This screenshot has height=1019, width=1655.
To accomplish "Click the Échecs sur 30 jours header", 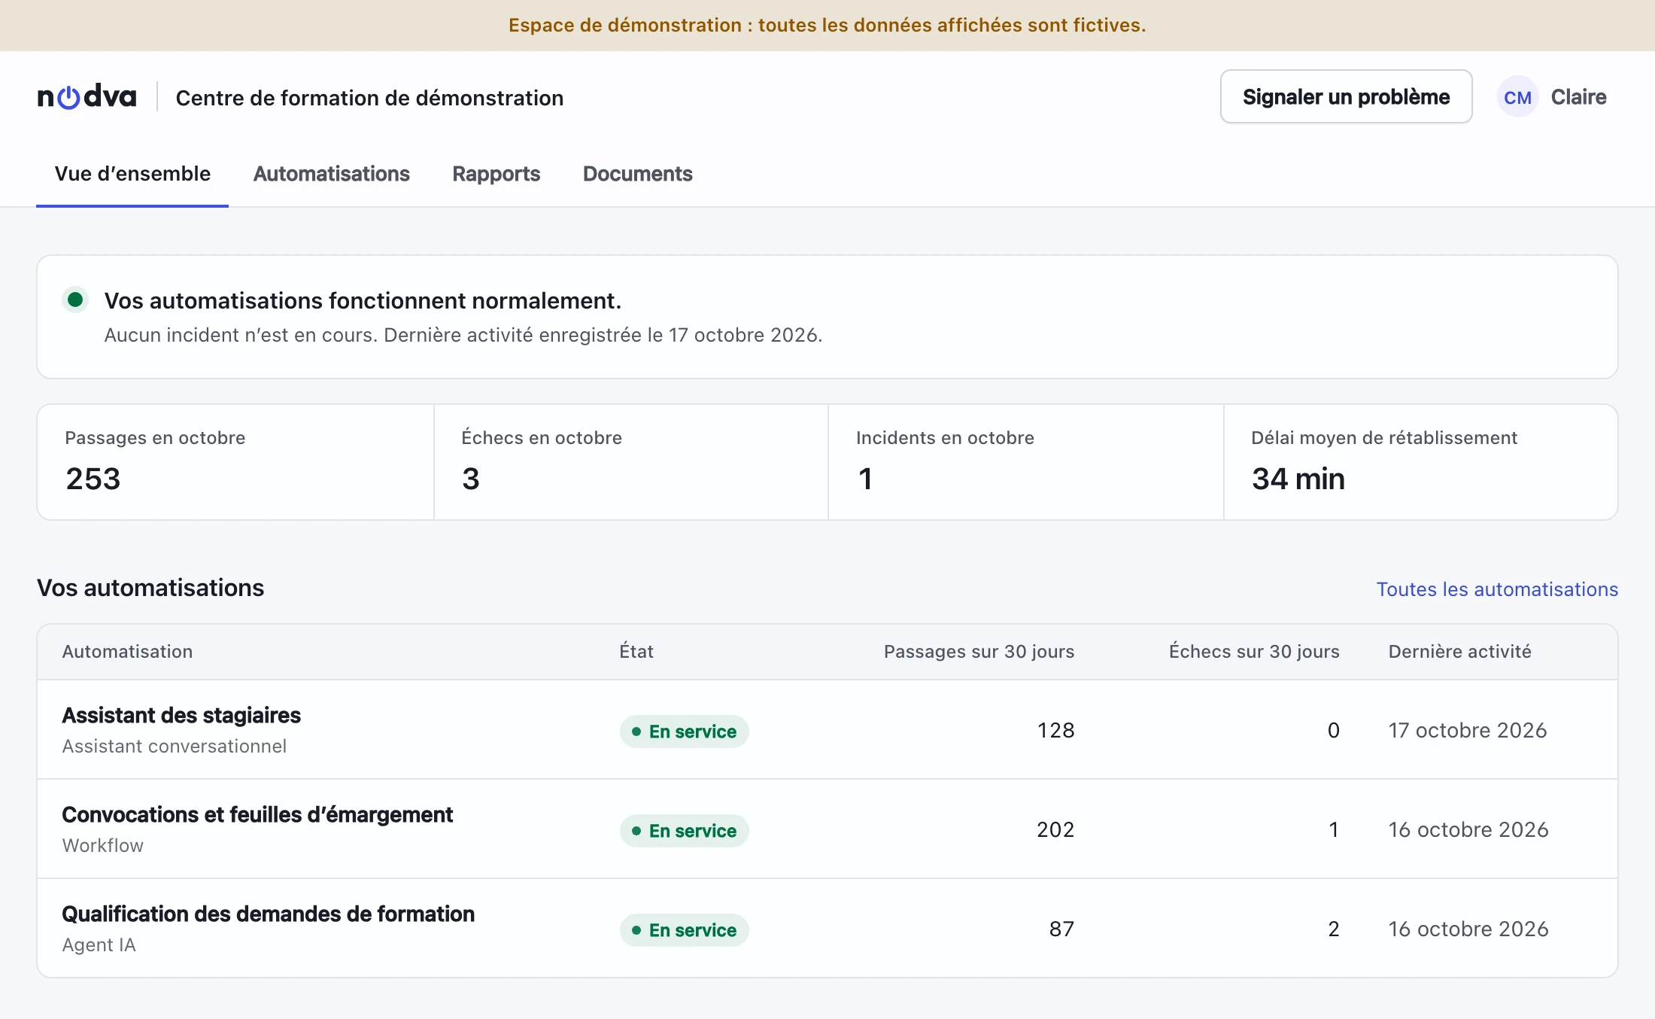I will tap(1254, 652).
